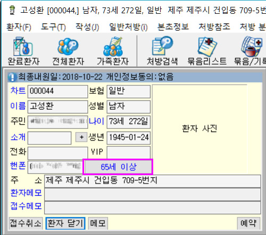Open the 환자(F) menu

[x=19, y=27]
